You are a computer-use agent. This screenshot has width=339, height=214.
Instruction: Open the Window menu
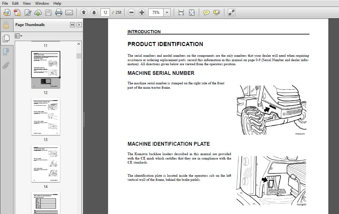[42, 3]
